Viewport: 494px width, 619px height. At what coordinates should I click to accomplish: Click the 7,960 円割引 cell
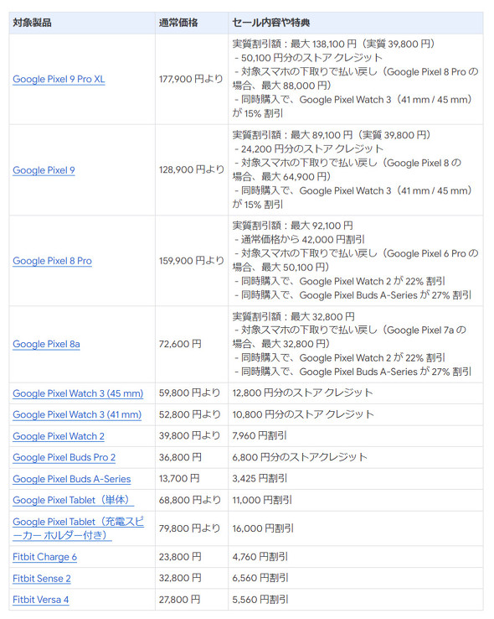click(355, 436)
